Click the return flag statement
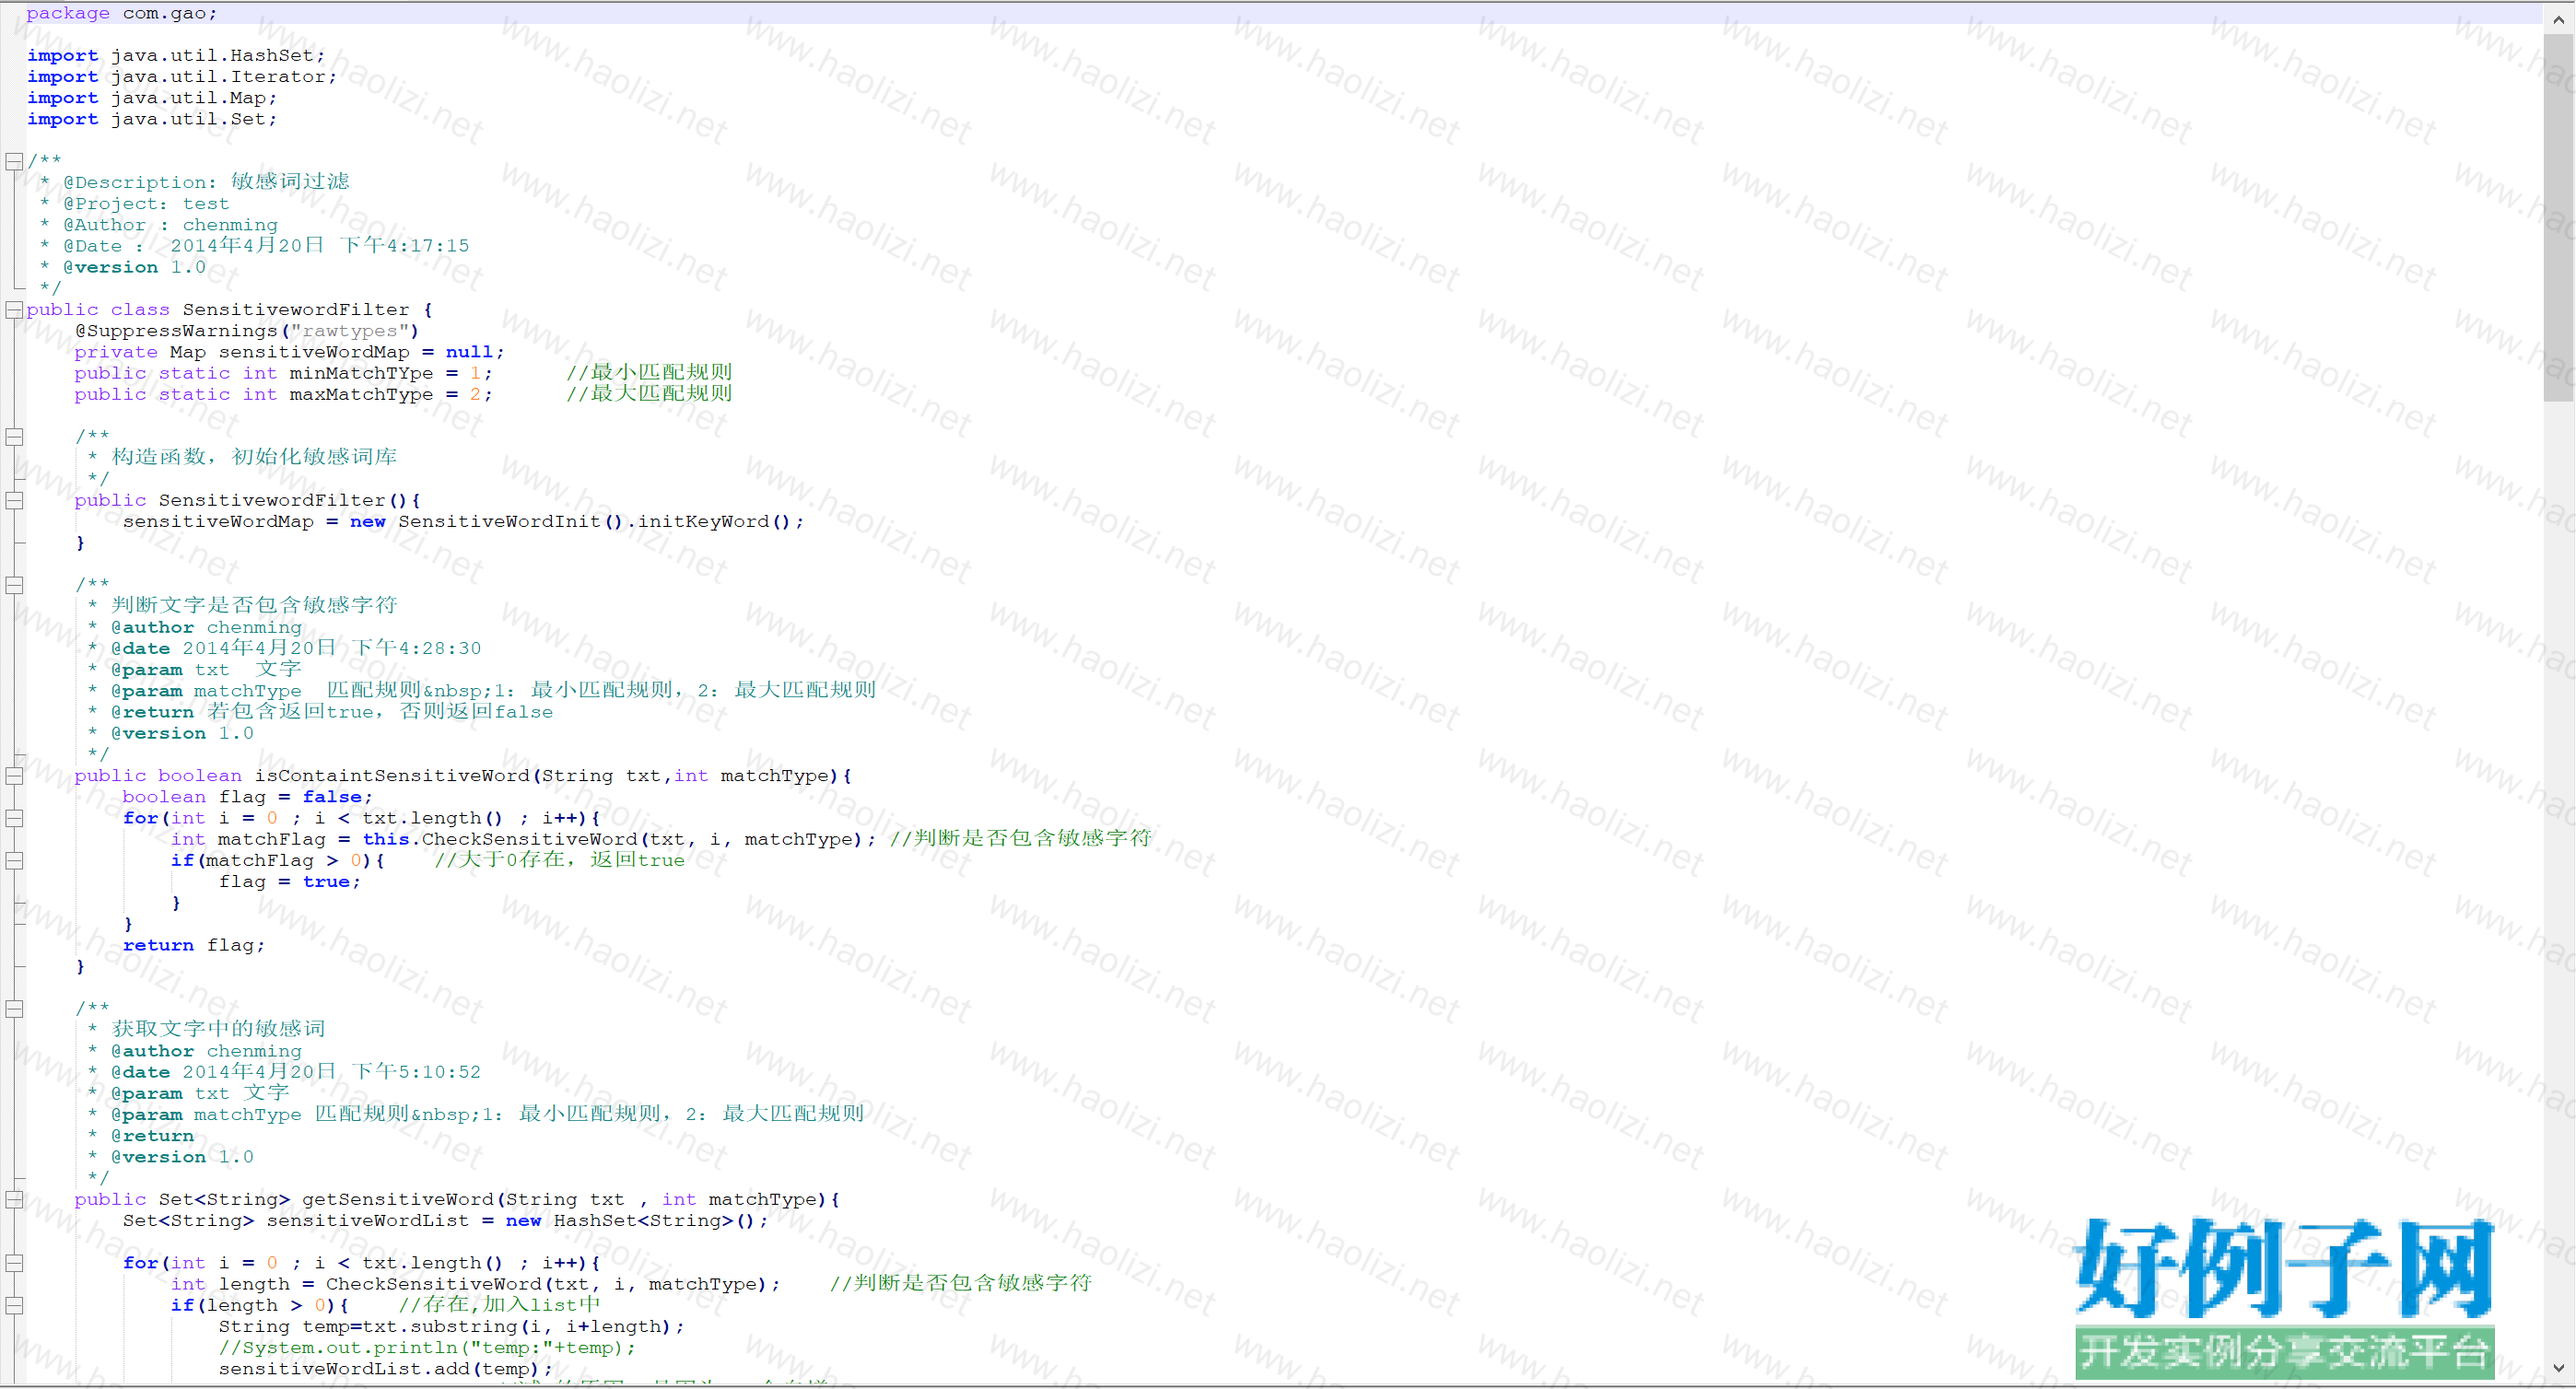2576x1389 pixels. click(193, 946)
